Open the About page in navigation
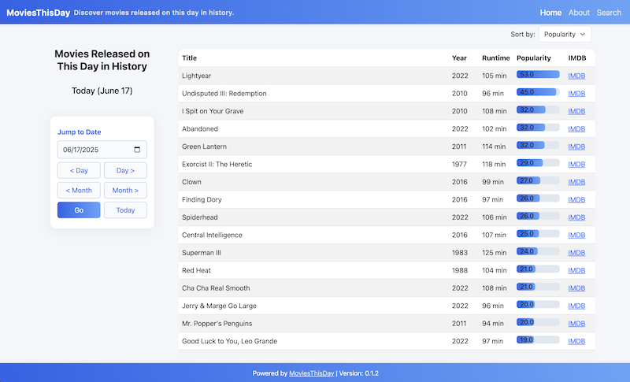Screen dimensions: 630x382 pos(579,13)
